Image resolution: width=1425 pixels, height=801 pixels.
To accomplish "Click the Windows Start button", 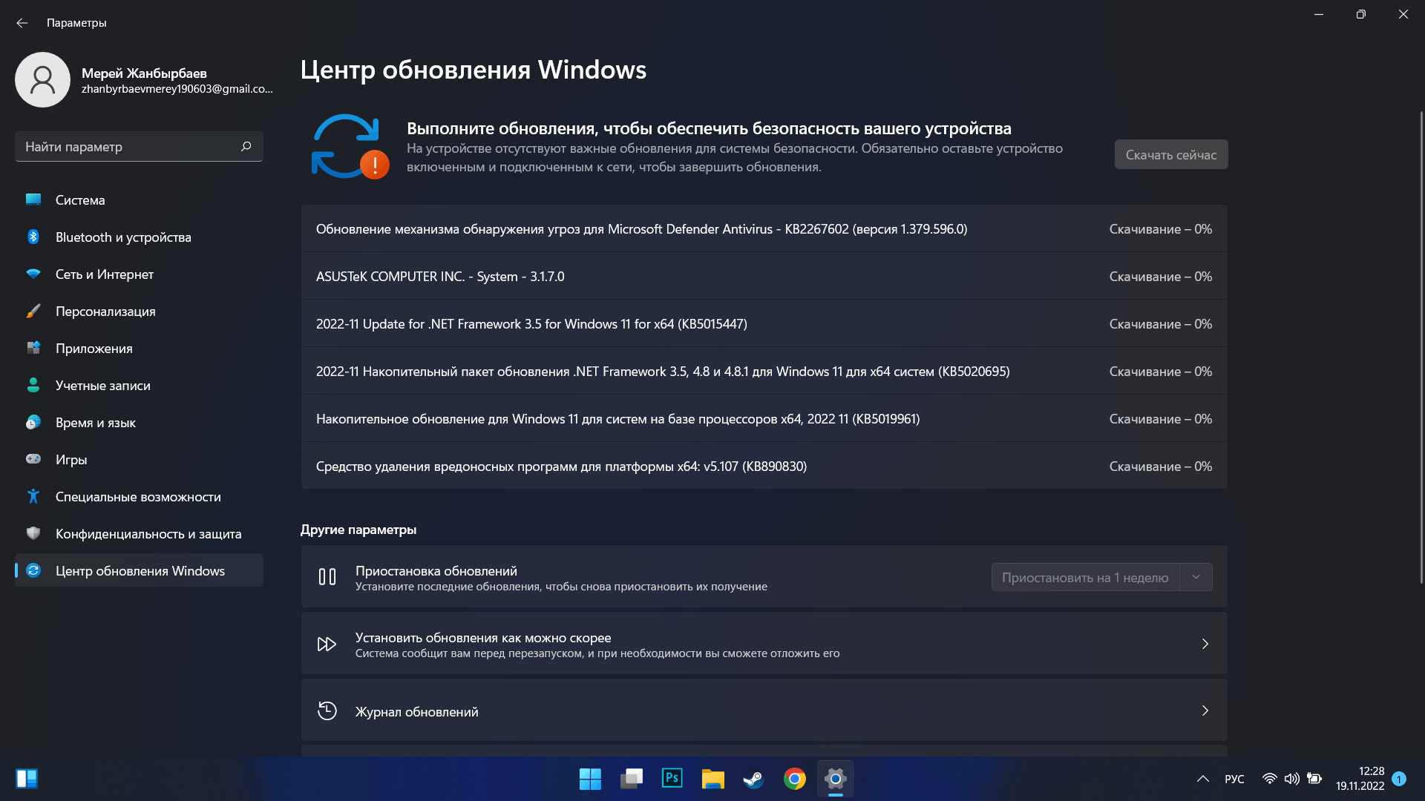I will tap(590, 779).
